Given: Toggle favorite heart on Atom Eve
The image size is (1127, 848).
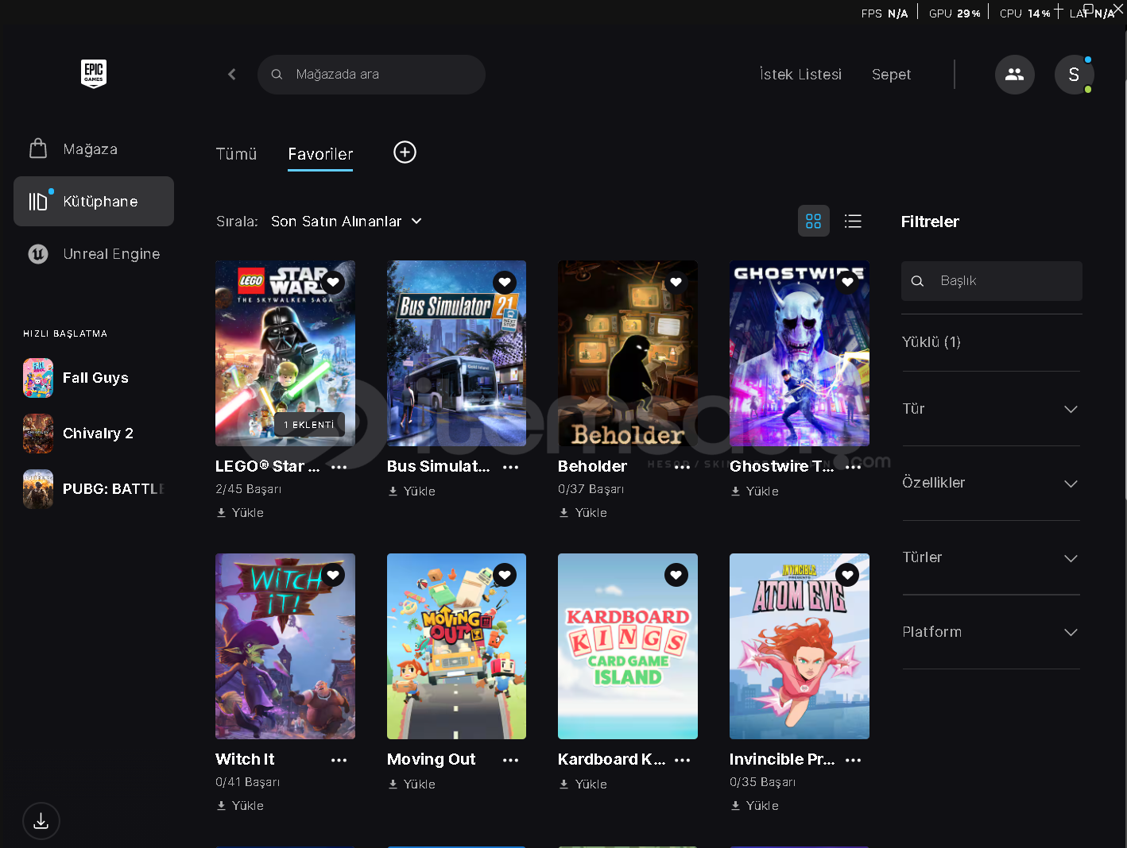Looking at the screenshot, I should tap(847, 575).
